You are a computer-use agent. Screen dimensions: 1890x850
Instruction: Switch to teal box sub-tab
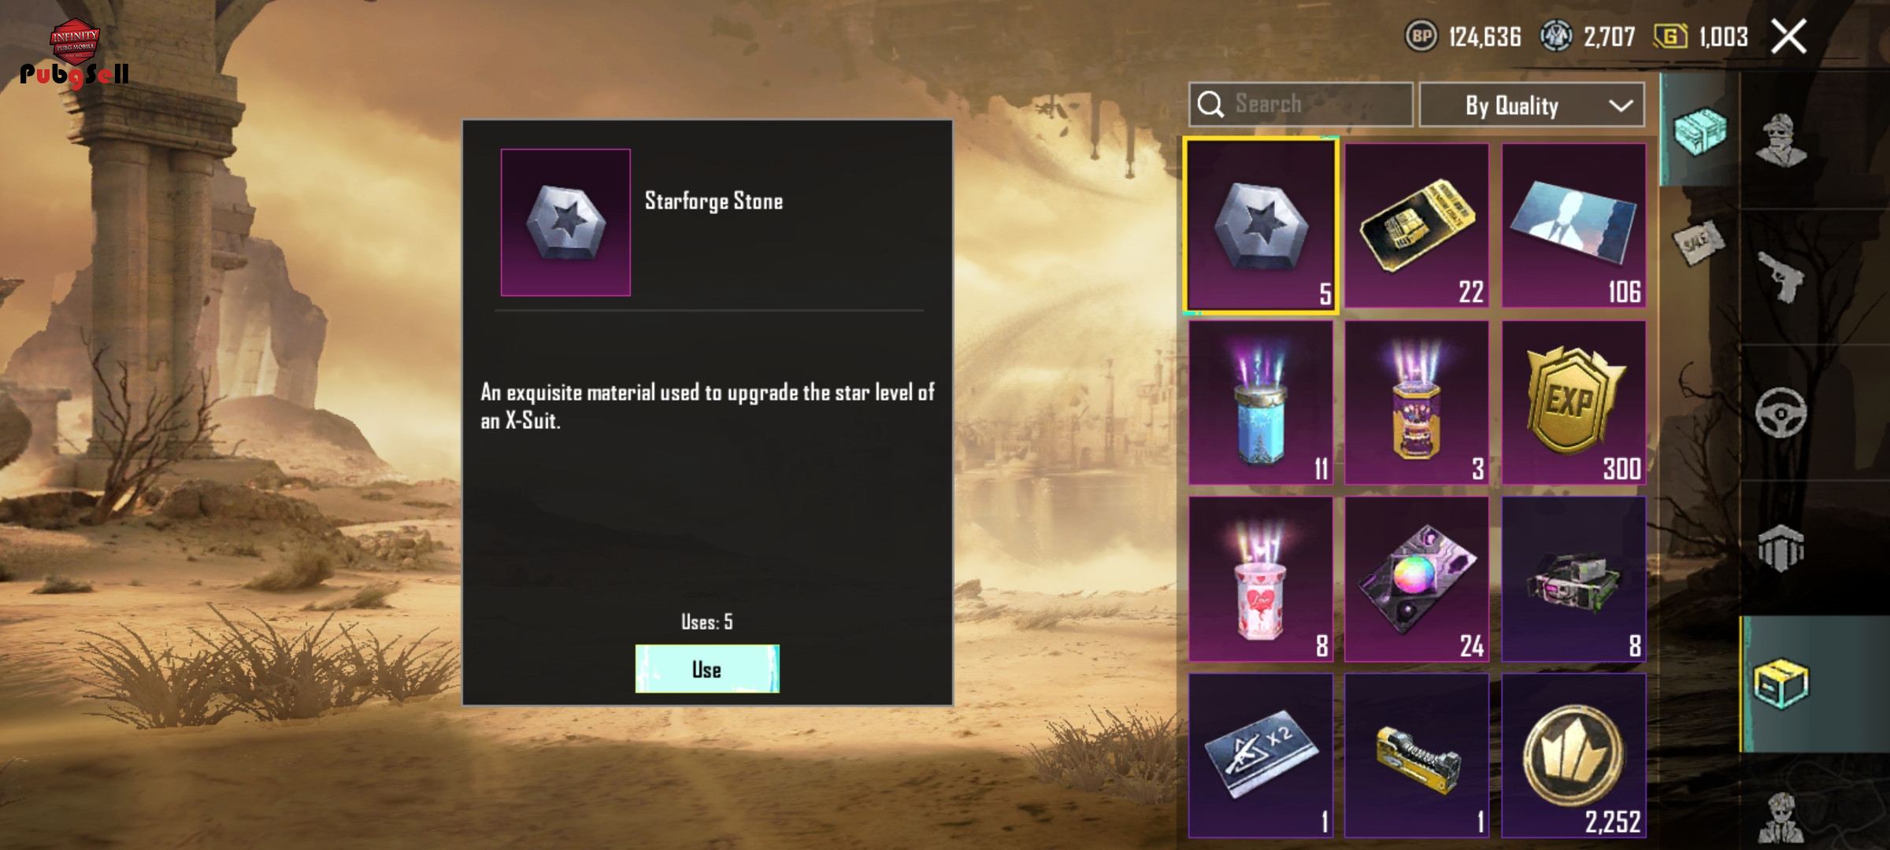[1699, 130]
